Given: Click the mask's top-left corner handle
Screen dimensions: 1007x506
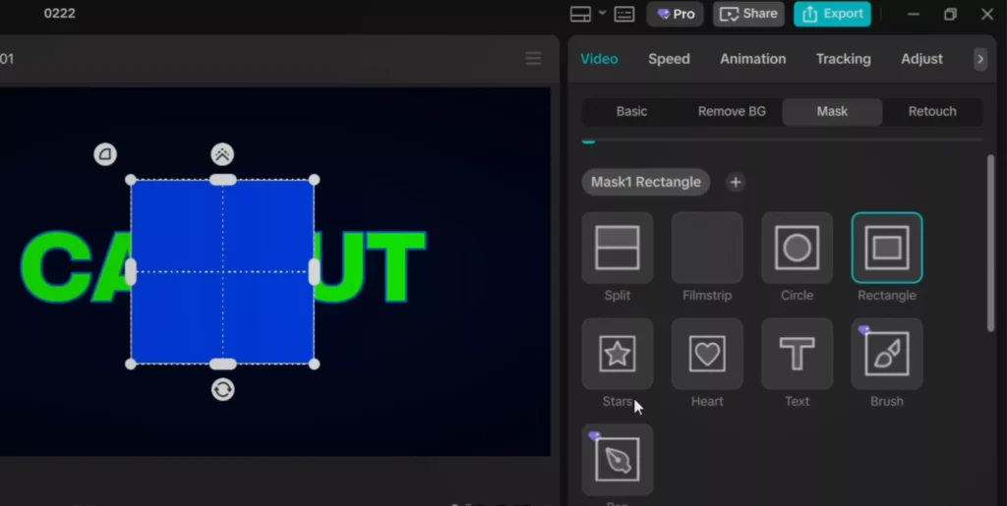Looking at the screenshot, I should (x=131, y=180).
